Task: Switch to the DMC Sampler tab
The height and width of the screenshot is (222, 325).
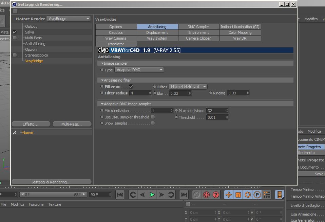Action: coord(198,27)
